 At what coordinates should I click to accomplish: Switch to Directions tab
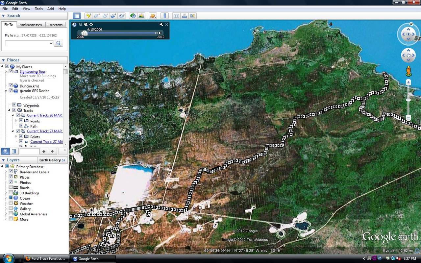[55, 25]
